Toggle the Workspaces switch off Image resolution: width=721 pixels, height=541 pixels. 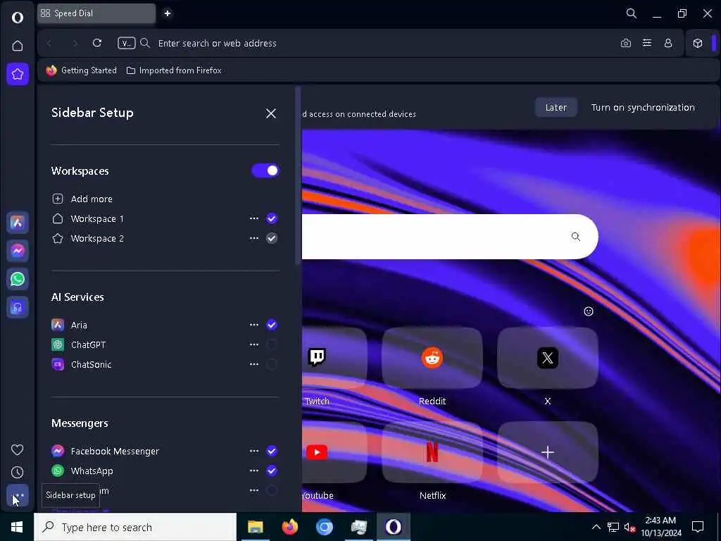tap(265, 170)
